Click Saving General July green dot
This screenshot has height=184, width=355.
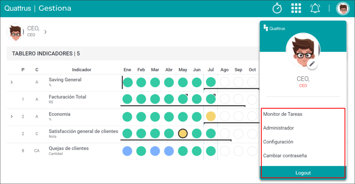211,82
